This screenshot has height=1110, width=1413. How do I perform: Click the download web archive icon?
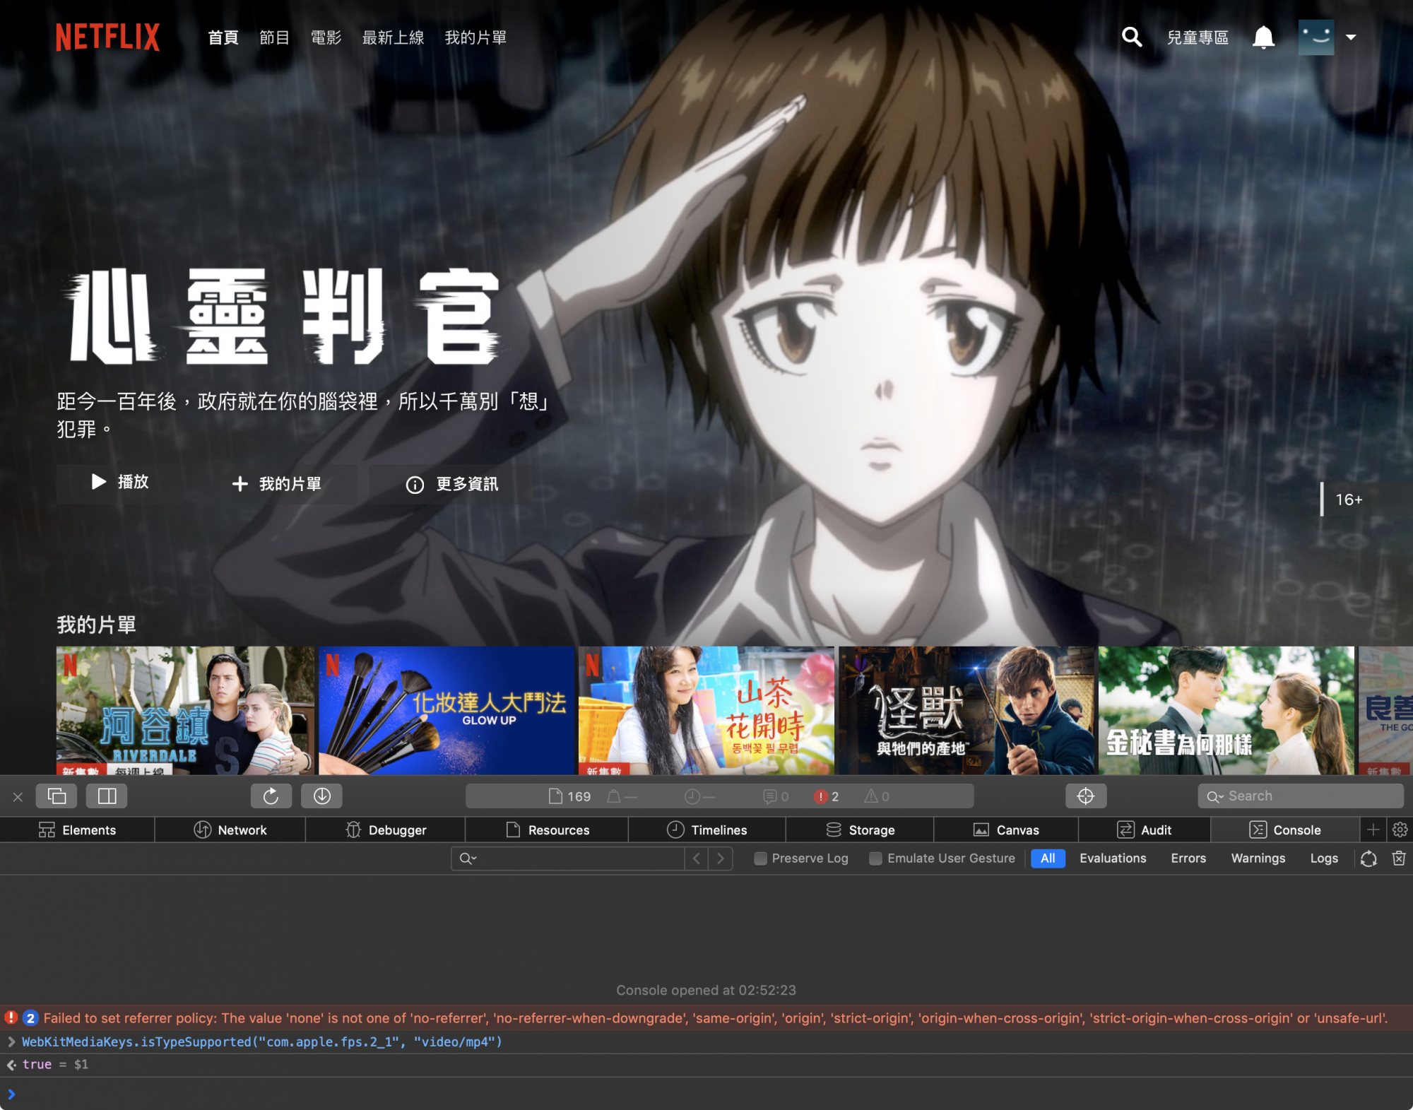(321, 796)
